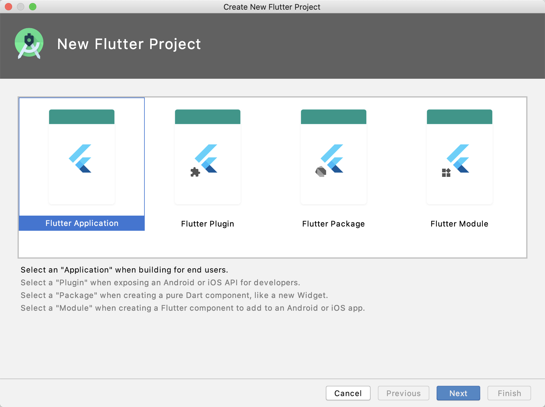This screenshot has height=407, width=545.
Task: Click the Android Studio logo icon
Action: 29,44
